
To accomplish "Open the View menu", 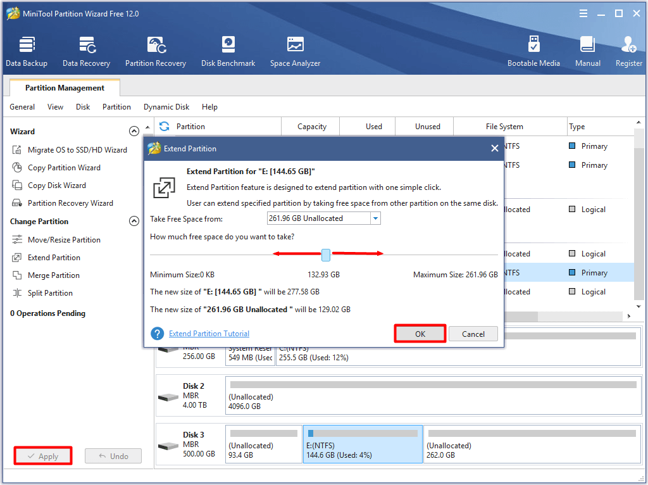I will tap(56, 107).
